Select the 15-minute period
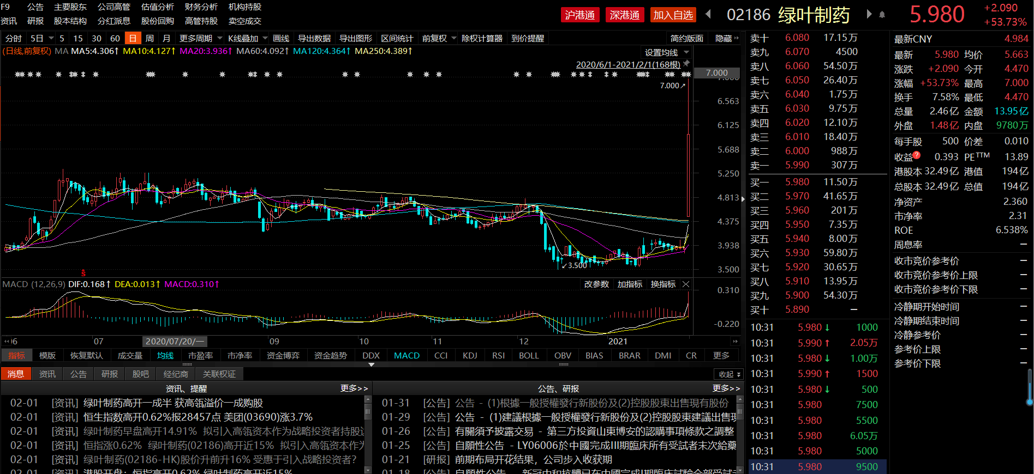 [78, 38]
